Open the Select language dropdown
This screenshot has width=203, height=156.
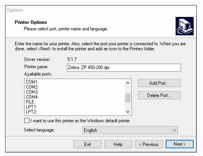pyautogui.click(x=130, y=130)
